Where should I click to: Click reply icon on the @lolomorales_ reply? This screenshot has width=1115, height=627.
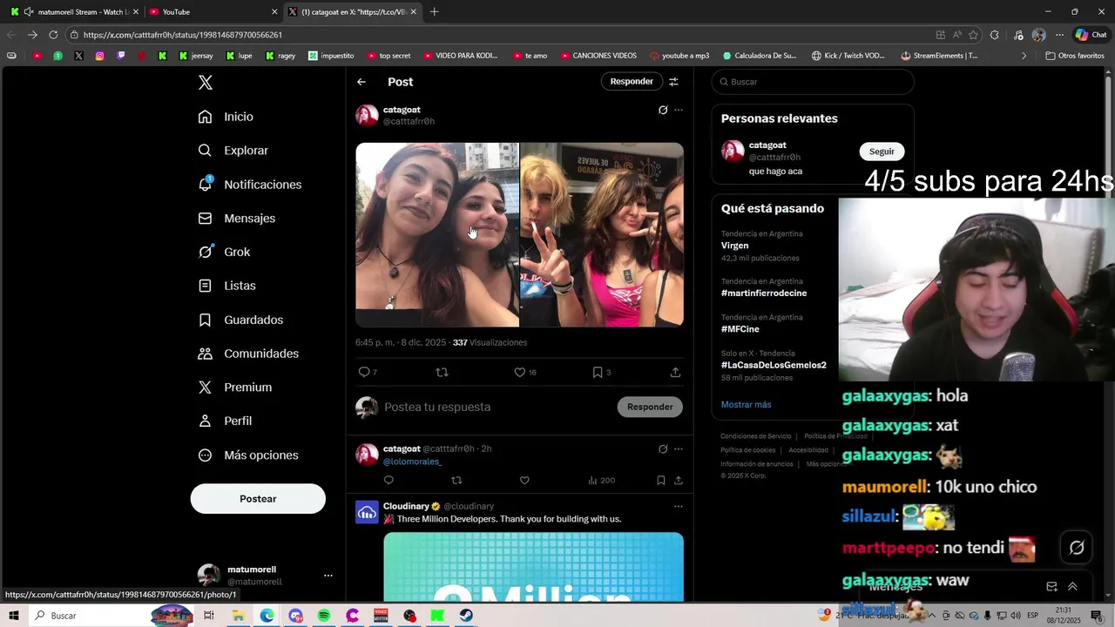pos(389,481)
